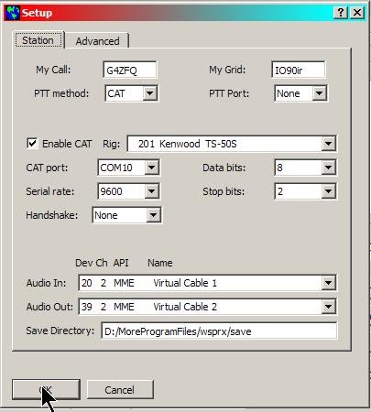Click the Save Directory text field
This screenshot has width=371, height=412.
[219, 331]
